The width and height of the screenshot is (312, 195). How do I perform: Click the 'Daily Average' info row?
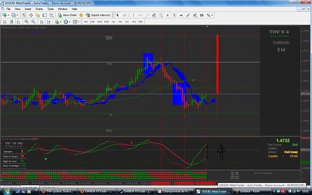pos(14,166)
